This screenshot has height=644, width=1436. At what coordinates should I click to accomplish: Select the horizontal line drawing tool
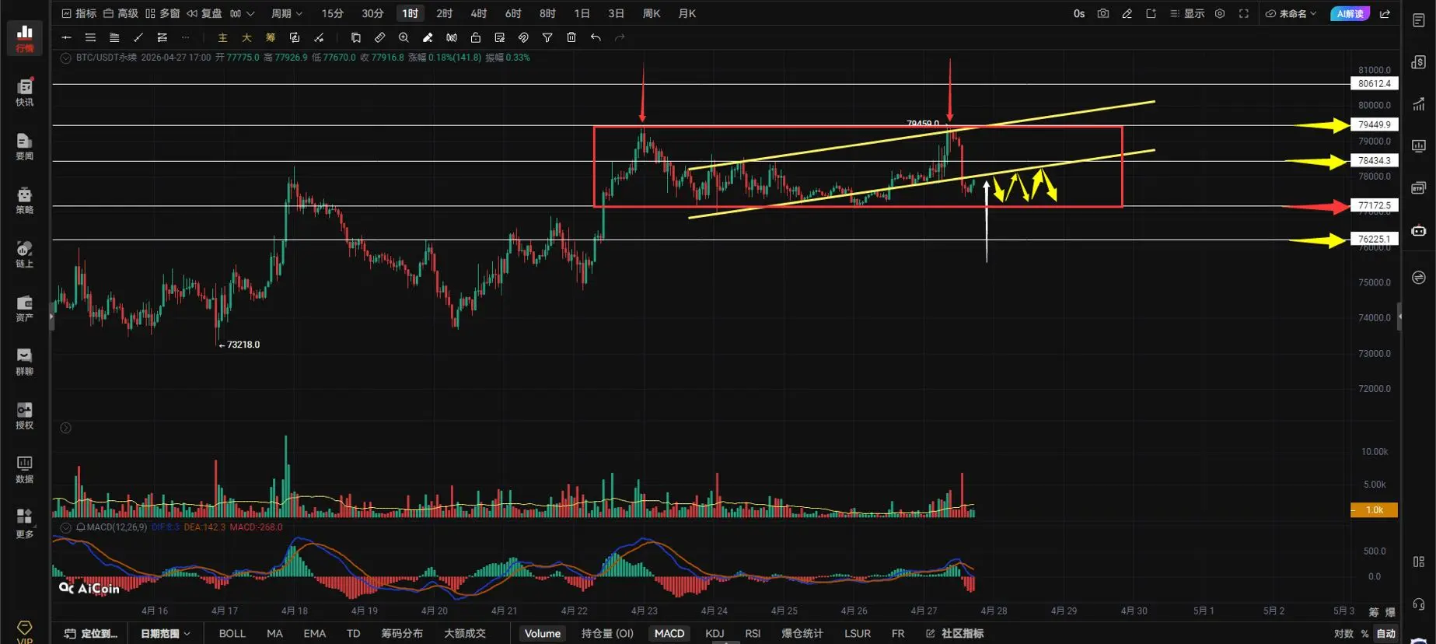click(x=67, y=37)
